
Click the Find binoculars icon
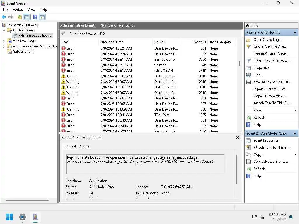click(248, 75)
